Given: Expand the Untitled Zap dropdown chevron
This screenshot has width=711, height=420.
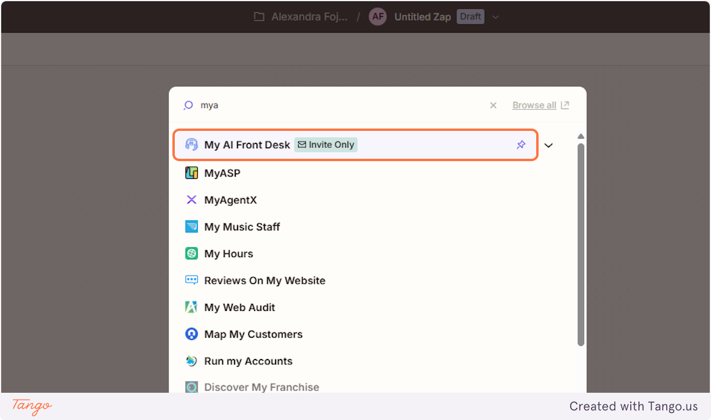Looking at the screenshot, I should click(495, 17).
